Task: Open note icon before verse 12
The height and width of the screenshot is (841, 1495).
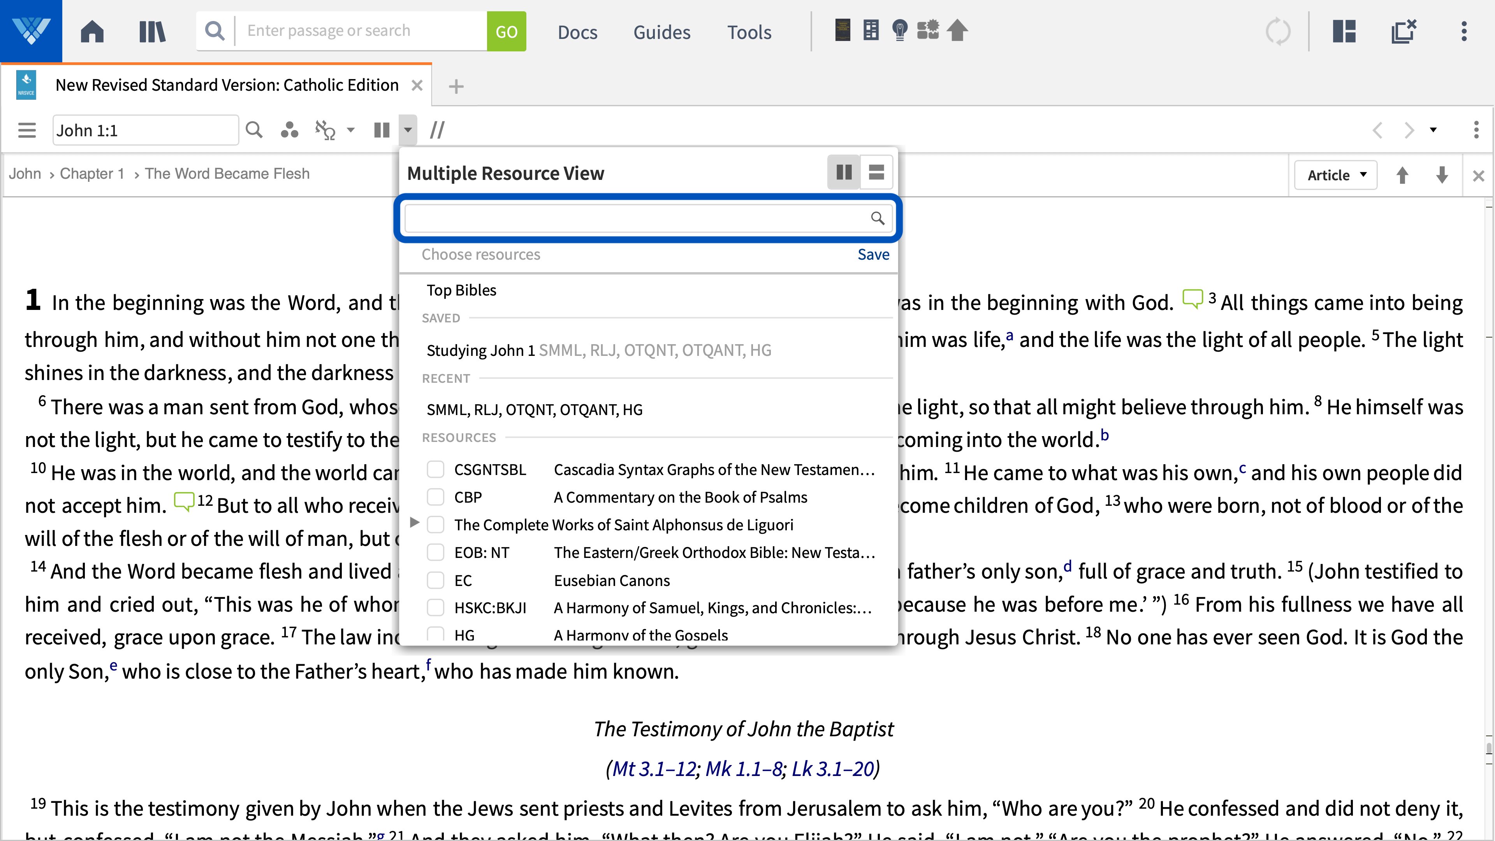Action: tap(184, 502)
